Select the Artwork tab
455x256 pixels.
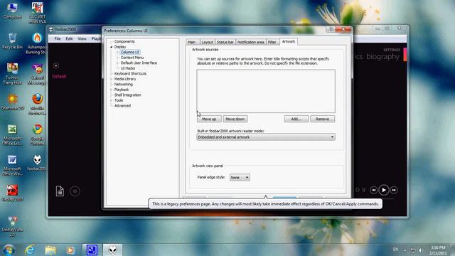289,41
